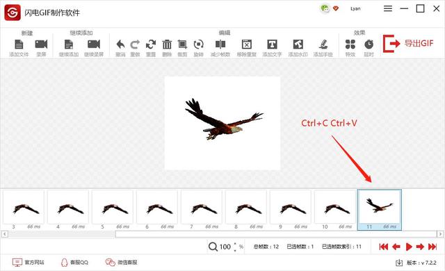The height and width of the screenshot is (271, 445).
Task: Open the Effects (特效) panel
Action: 350,44
